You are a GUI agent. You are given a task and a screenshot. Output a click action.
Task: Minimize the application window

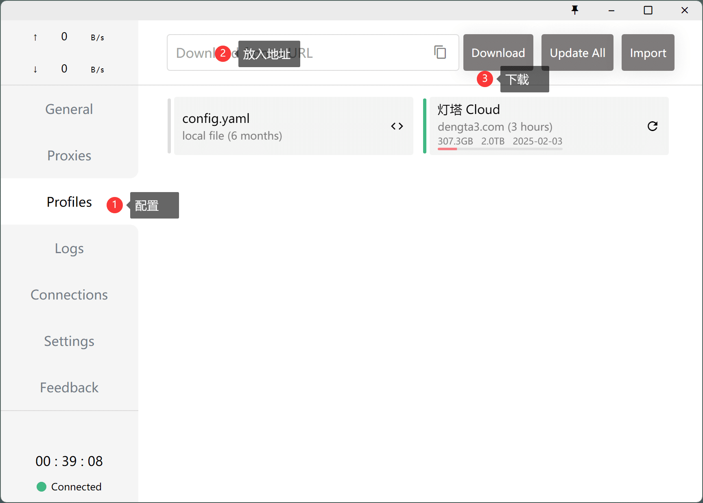[611, 11]
